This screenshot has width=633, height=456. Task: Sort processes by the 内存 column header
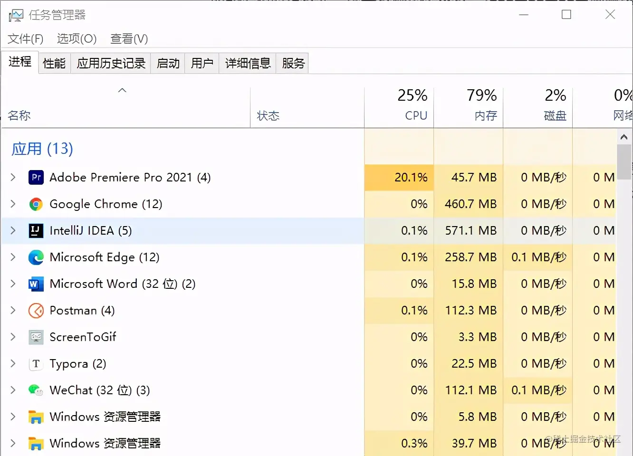point(469,108)
